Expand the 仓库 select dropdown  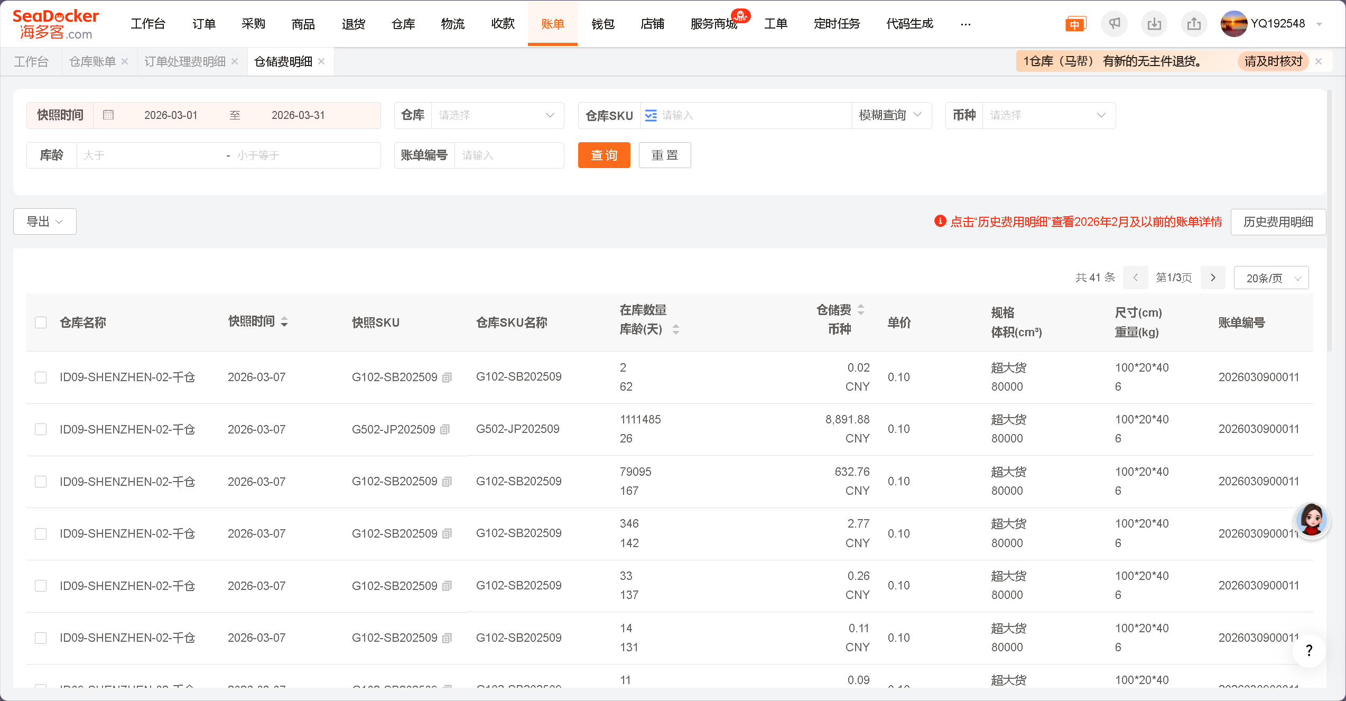coord(497,115)
